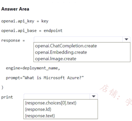Click the openai.api_base code text
The width and height of the screenshot is (132, 121).
click(19, 31)
